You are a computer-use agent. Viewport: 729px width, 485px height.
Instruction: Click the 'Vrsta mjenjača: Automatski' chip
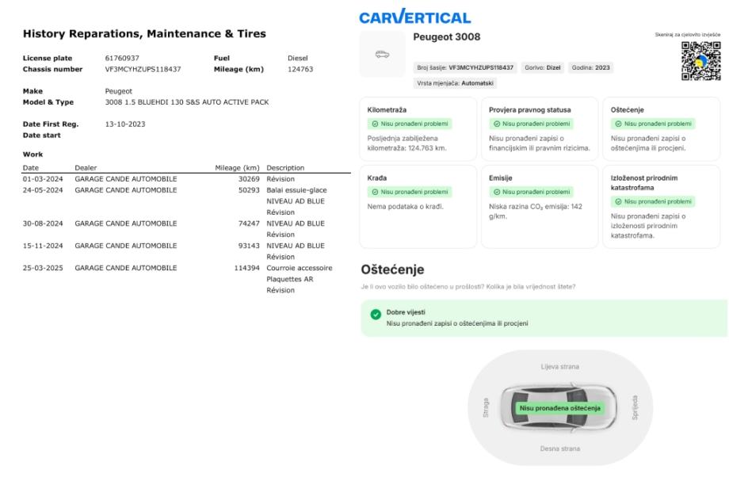pos(455,82)
